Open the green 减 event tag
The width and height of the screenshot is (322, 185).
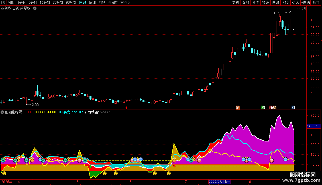(263, 108)
